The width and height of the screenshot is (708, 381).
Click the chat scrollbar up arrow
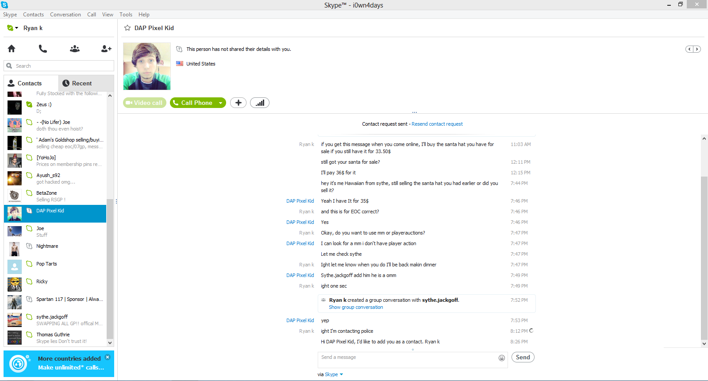click(704, 139)
